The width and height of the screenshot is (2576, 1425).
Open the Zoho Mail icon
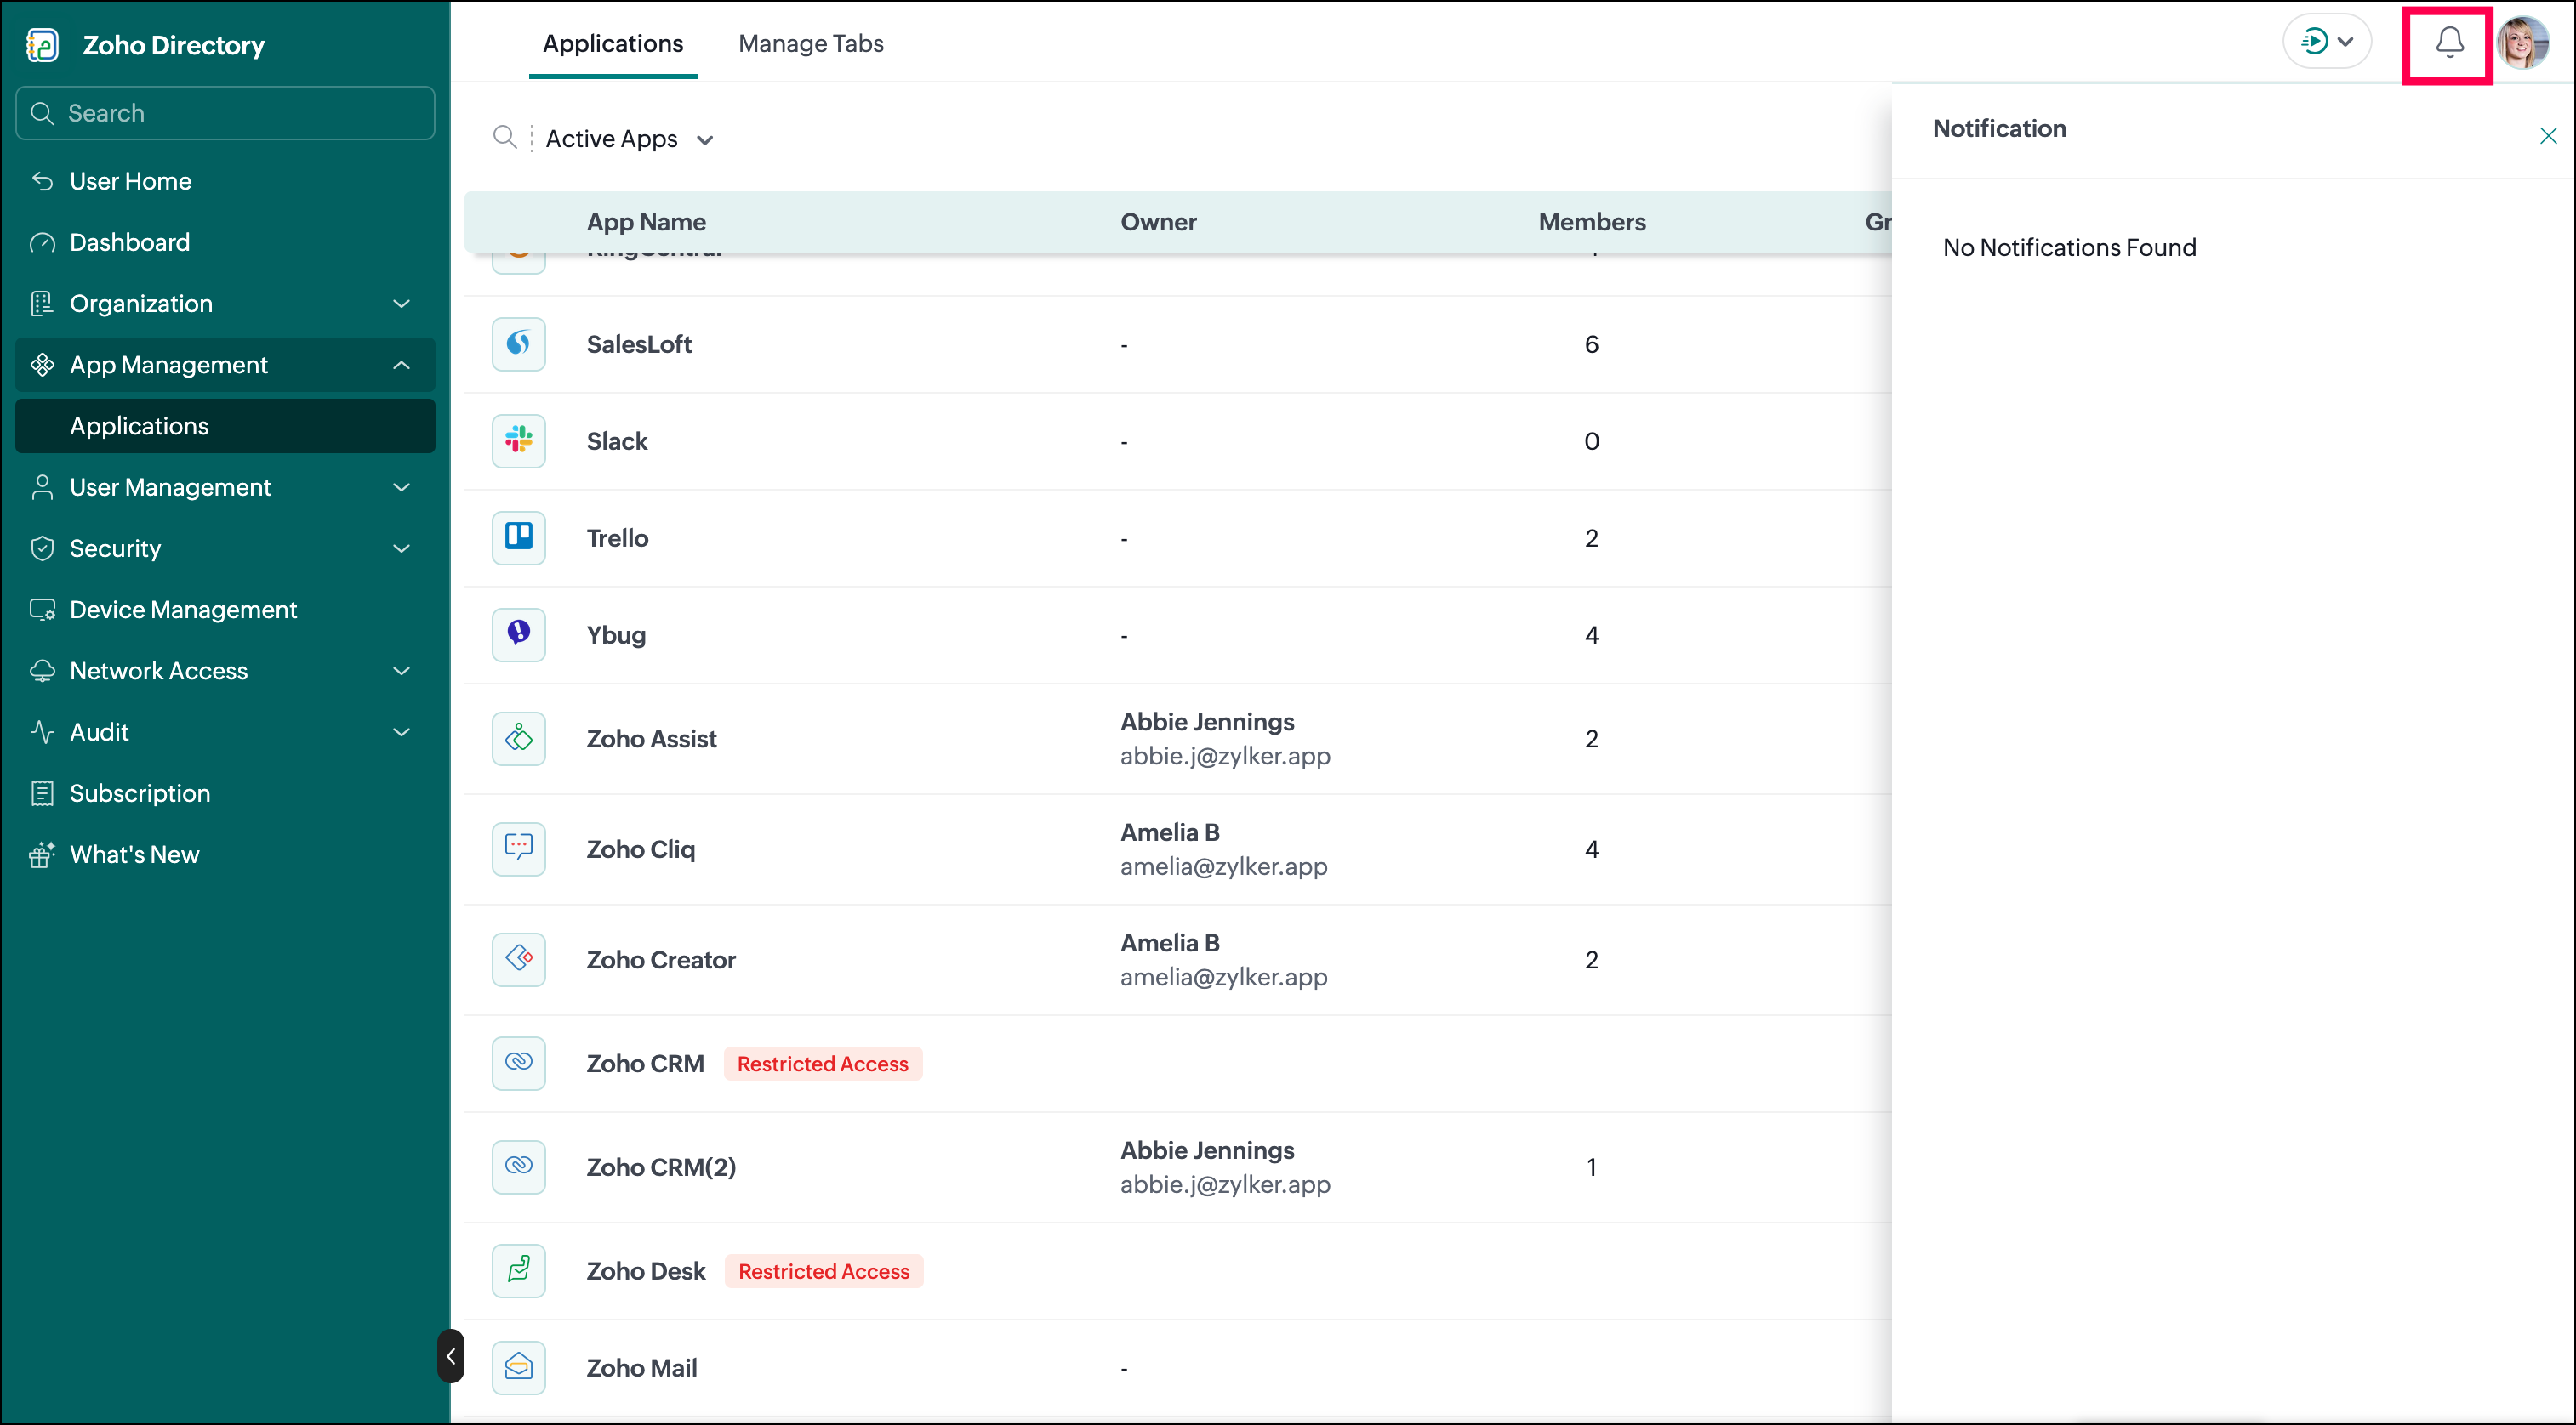tap(518, 1367)
